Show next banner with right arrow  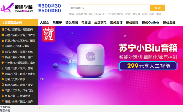tap(42, 108)
